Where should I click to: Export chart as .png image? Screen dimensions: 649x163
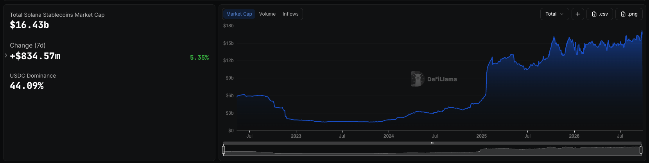629,14
